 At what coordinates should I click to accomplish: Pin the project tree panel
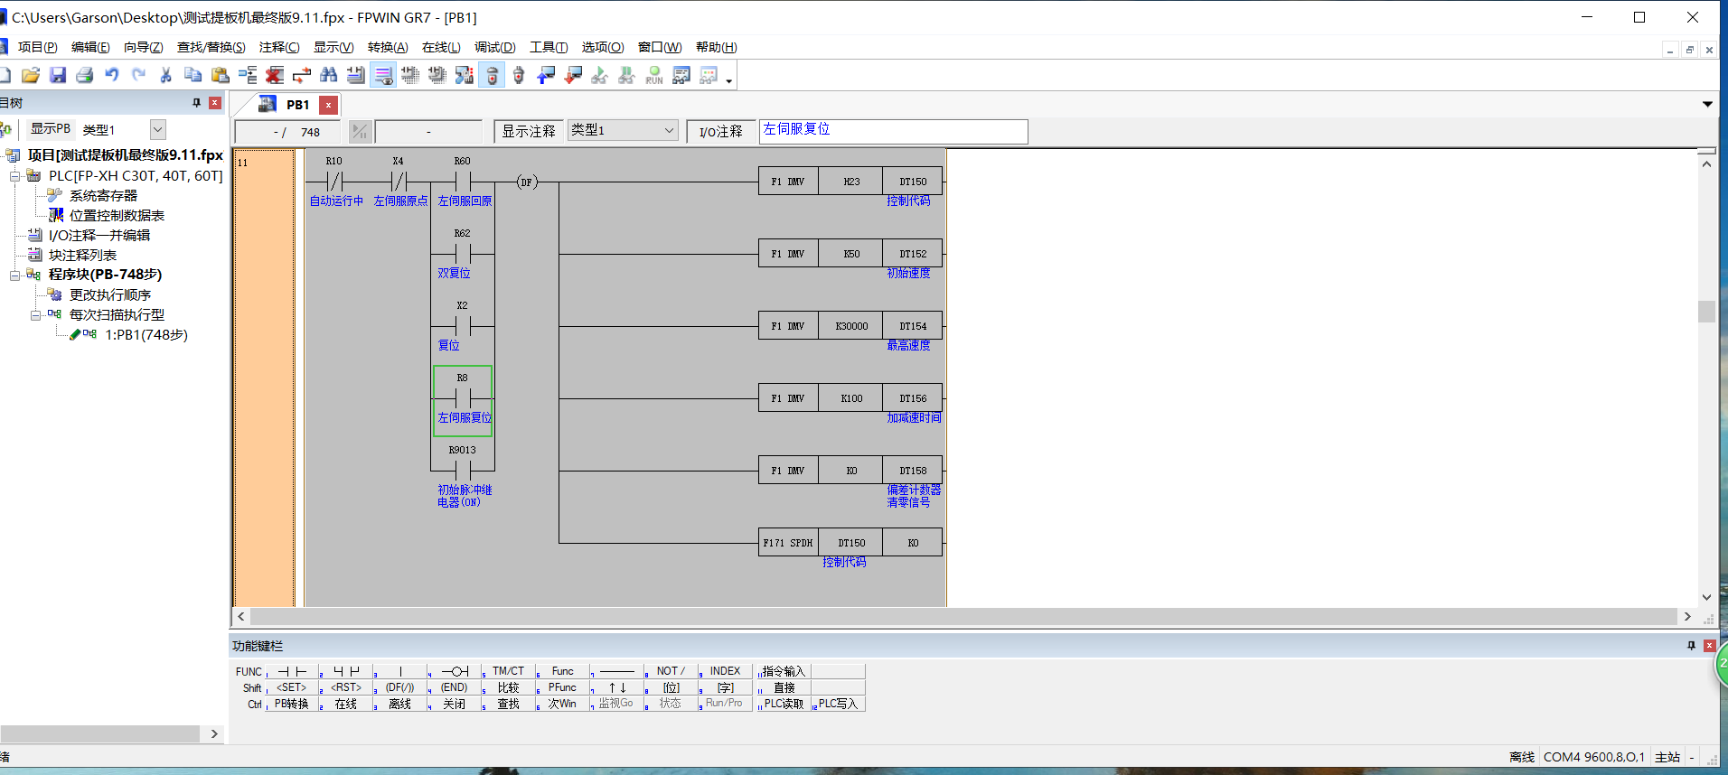[196, 103]
